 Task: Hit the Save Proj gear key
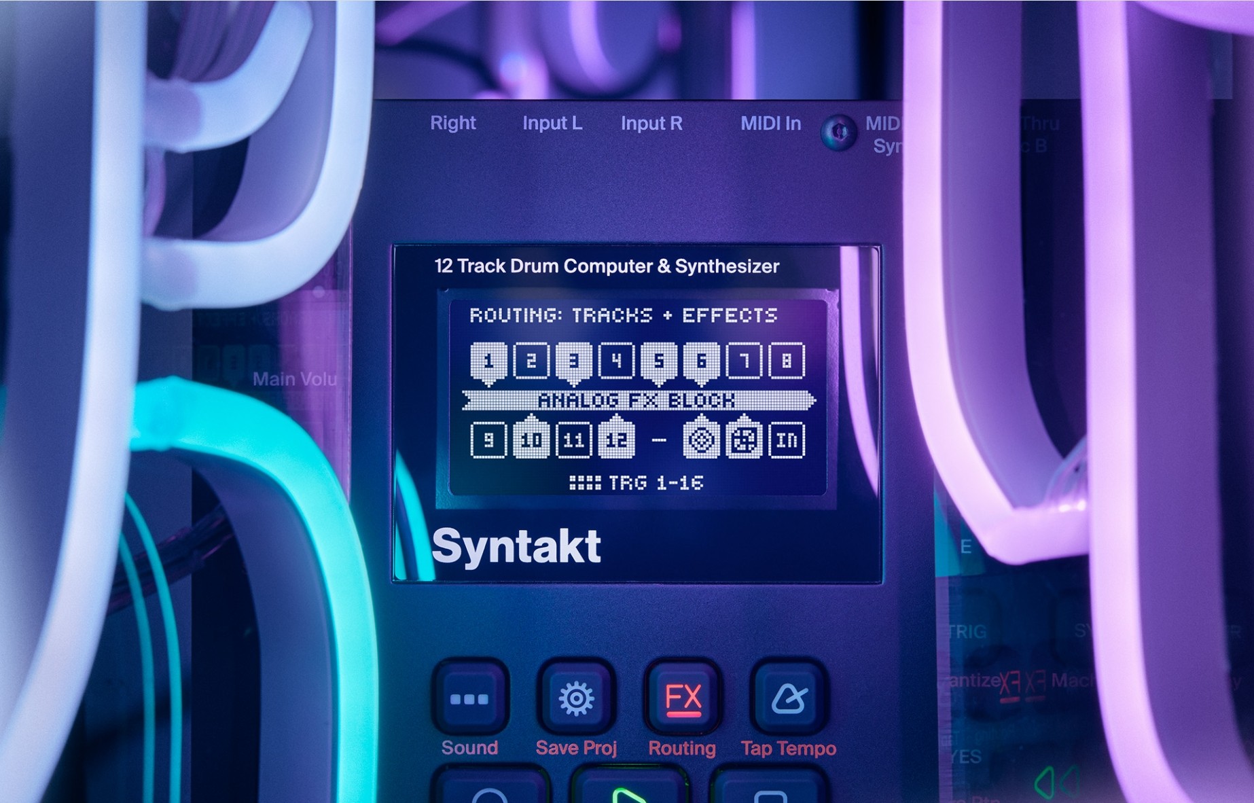(576, 698)
